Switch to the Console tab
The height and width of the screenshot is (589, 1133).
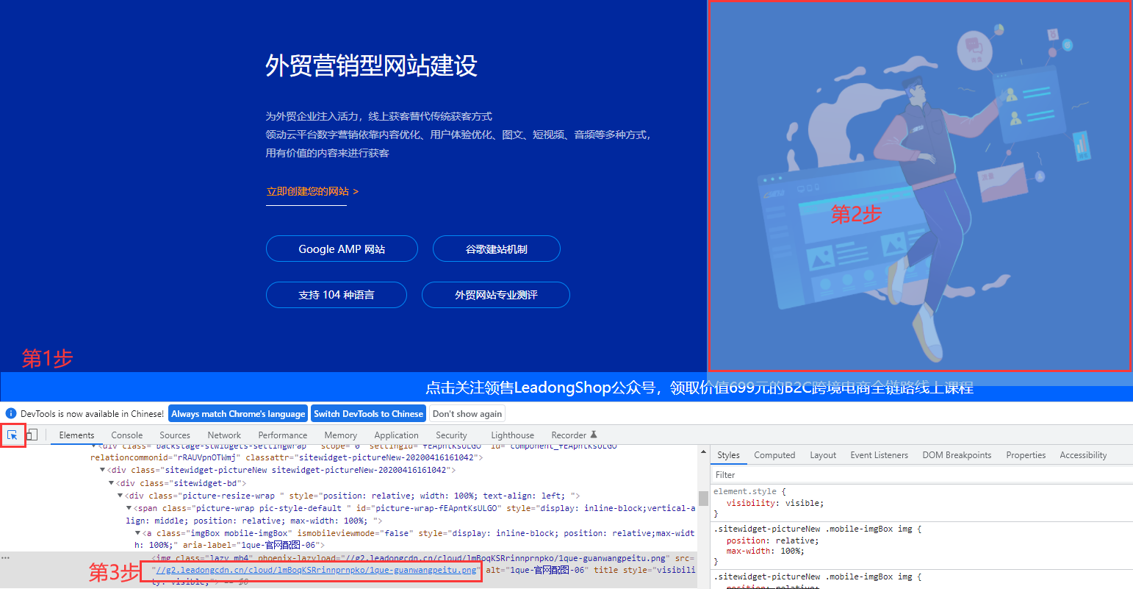126,435
